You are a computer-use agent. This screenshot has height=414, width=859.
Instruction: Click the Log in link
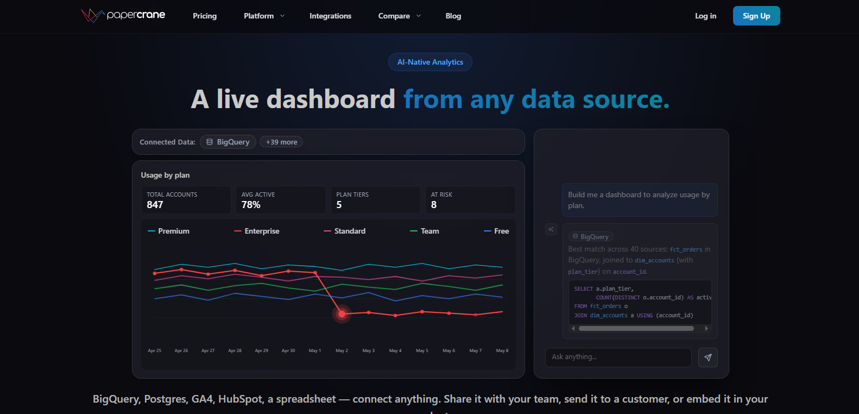[x=705, y=16]
